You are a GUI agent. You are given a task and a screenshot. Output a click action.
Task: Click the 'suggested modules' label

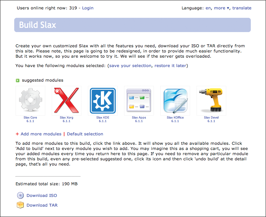pos(43,80)
